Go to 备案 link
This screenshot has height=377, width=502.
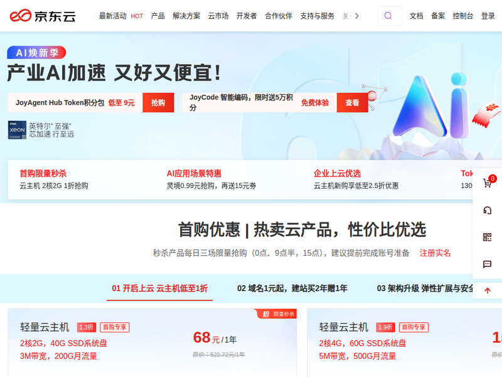click(438, 16)
